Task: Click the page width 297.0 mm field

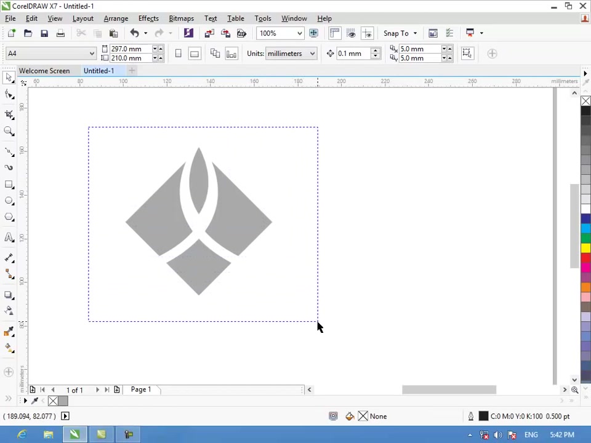Action: 131,49
